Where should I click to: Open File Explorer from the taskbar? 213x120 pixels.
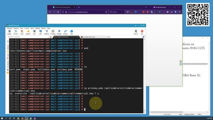18,118
